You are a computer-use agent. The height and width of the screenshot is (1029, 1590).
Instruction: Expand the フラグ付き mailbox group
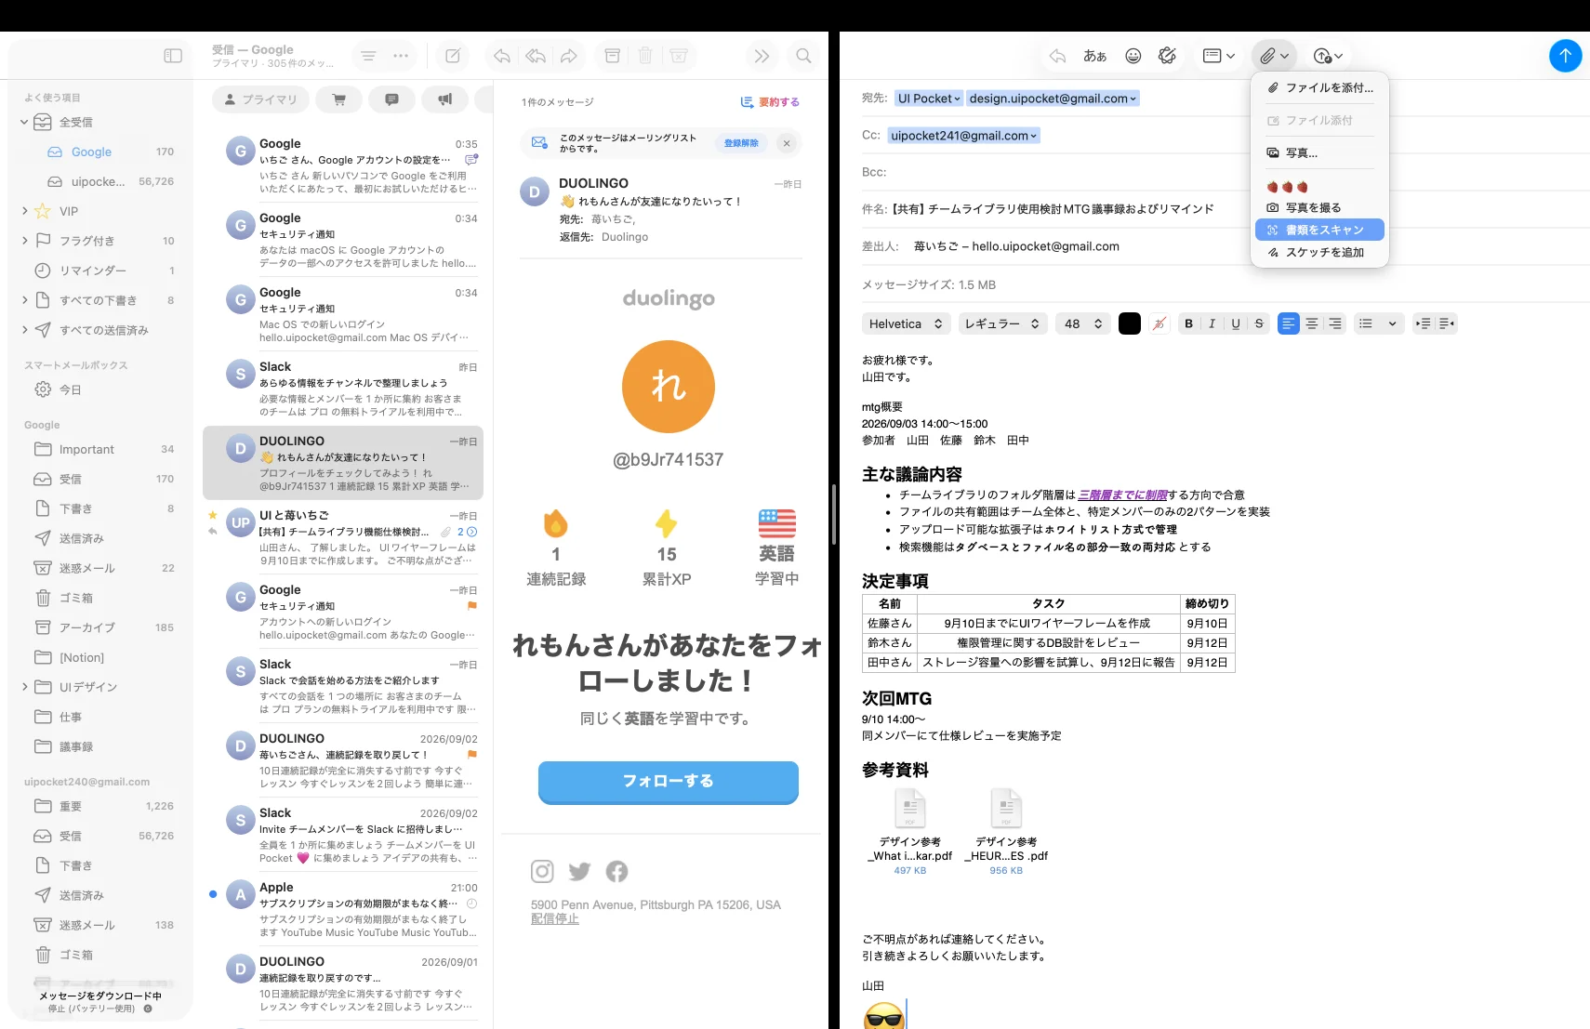click(25, 241)
